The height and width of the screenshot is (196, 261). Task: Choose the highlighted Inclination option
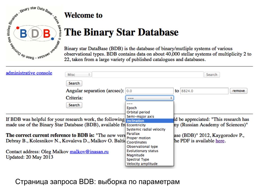tap(149, 121)
